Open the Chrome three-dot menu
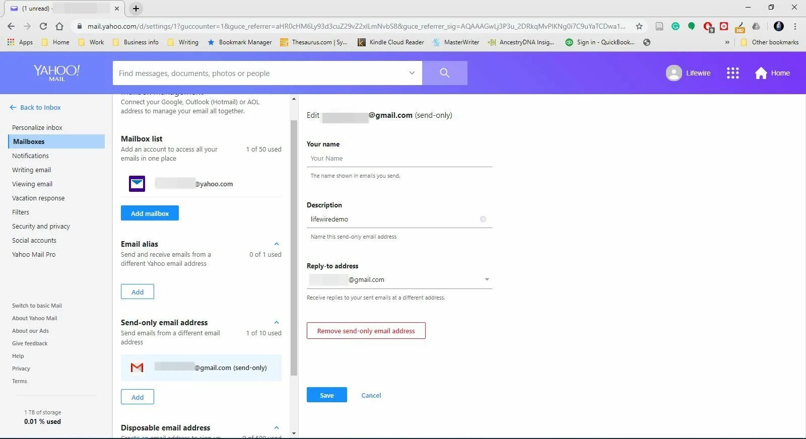 (795, 26)
